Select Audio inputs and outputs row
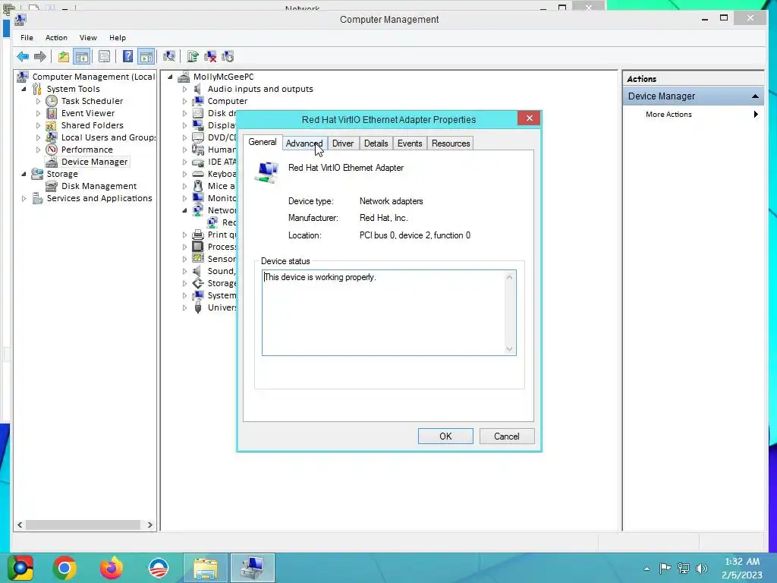The width and height of the screenshot is (777, 583). click(260, 90)
